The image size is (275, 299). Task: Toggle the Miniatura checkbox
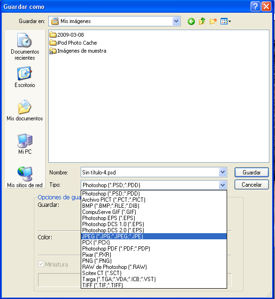point(41,264)
